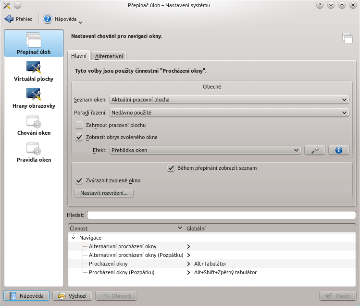
Task: Switch to the Hlavní tab
Action: (79, 56)
